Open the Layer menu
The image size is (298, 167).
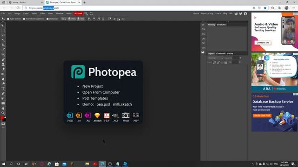pyautogui.click(x=26, y=13)
